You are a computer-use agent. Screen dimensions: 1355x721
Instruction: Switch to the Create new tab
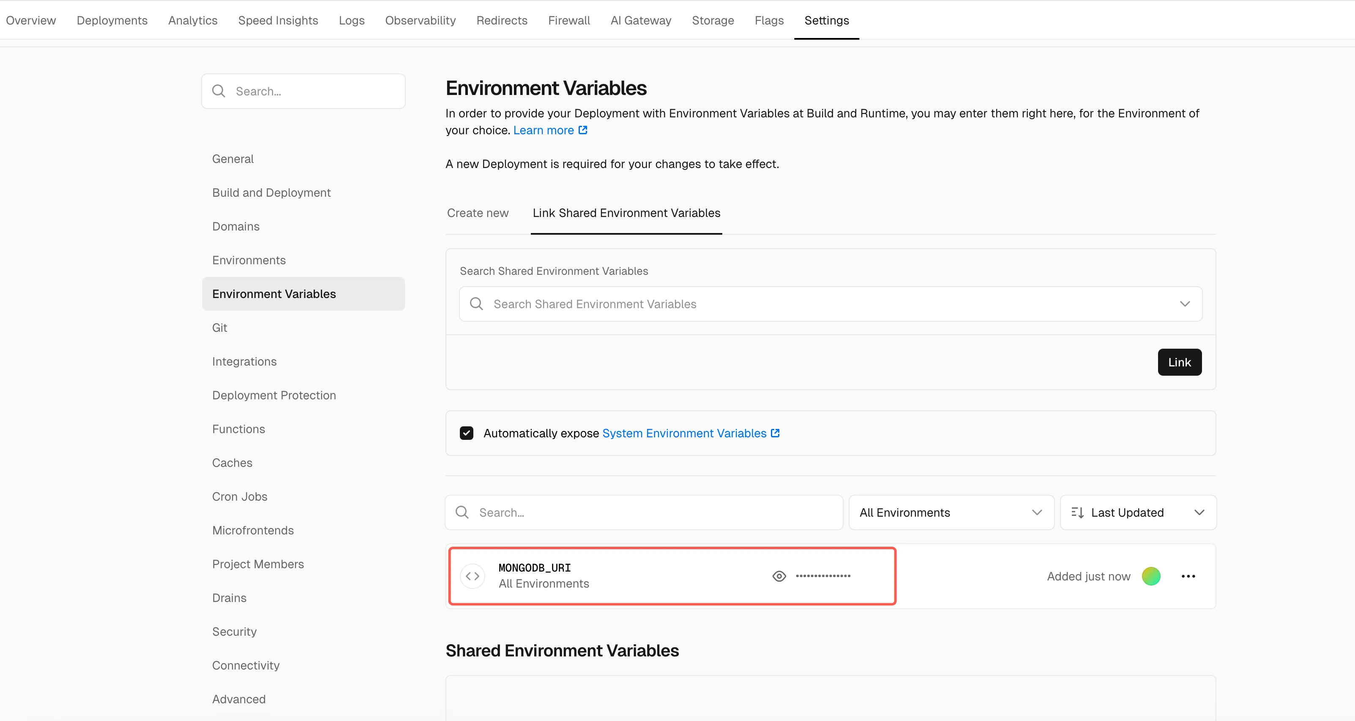[x=477, y=213]
